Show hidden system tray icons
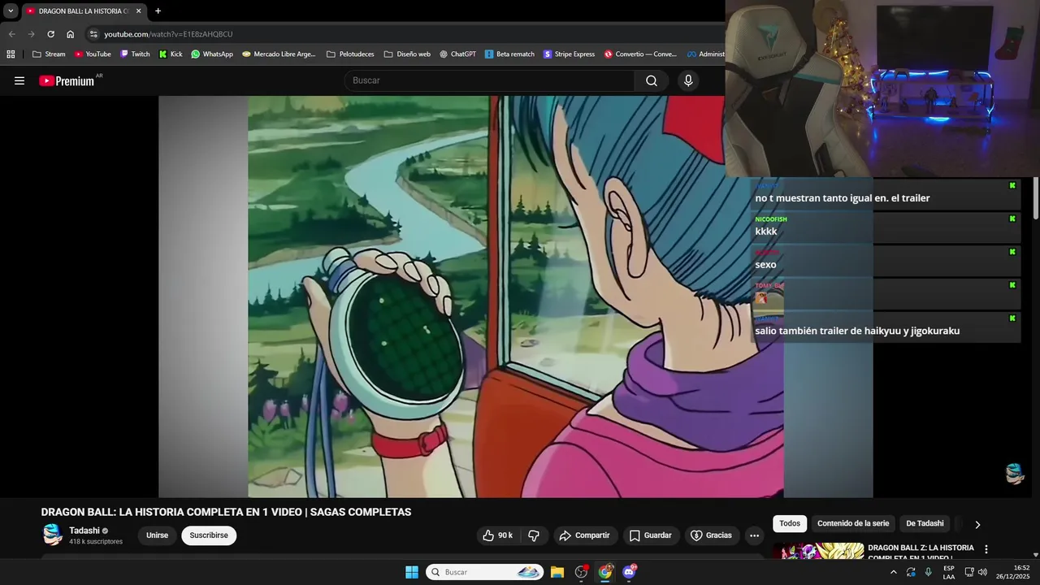This screenshot has height=585, width=1040. 894,572
